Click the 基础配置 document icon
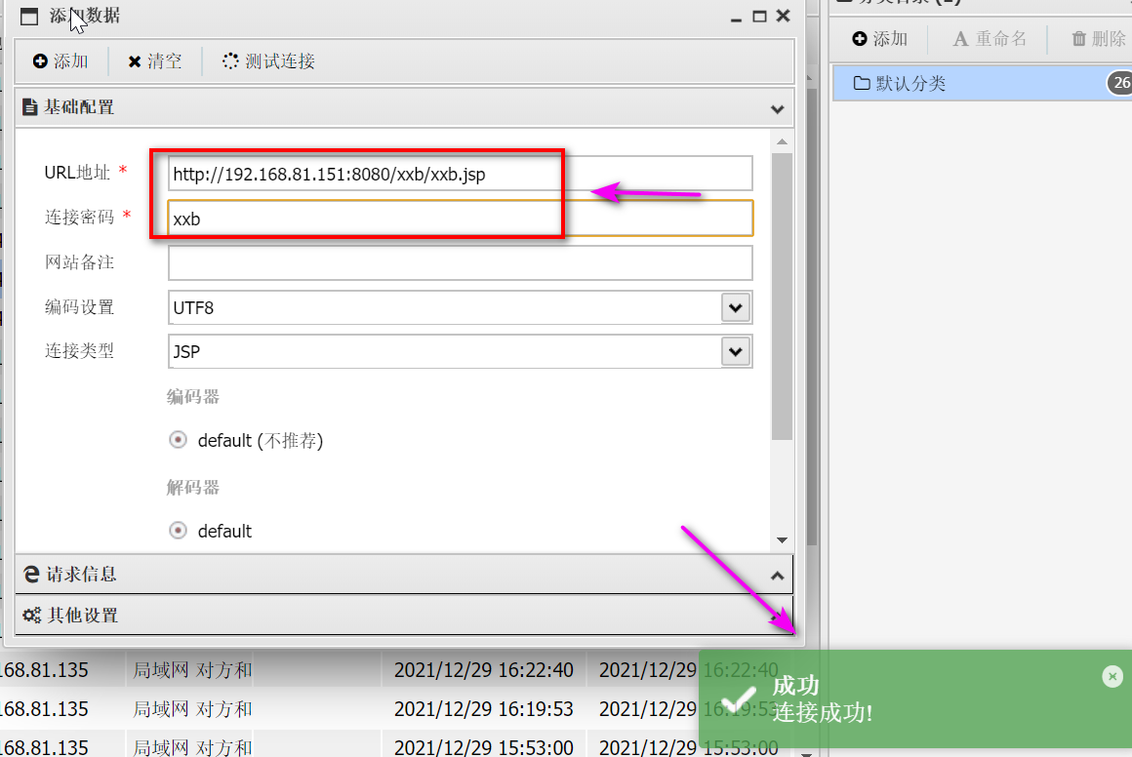 pyautogui.click(x=29, y=107)
